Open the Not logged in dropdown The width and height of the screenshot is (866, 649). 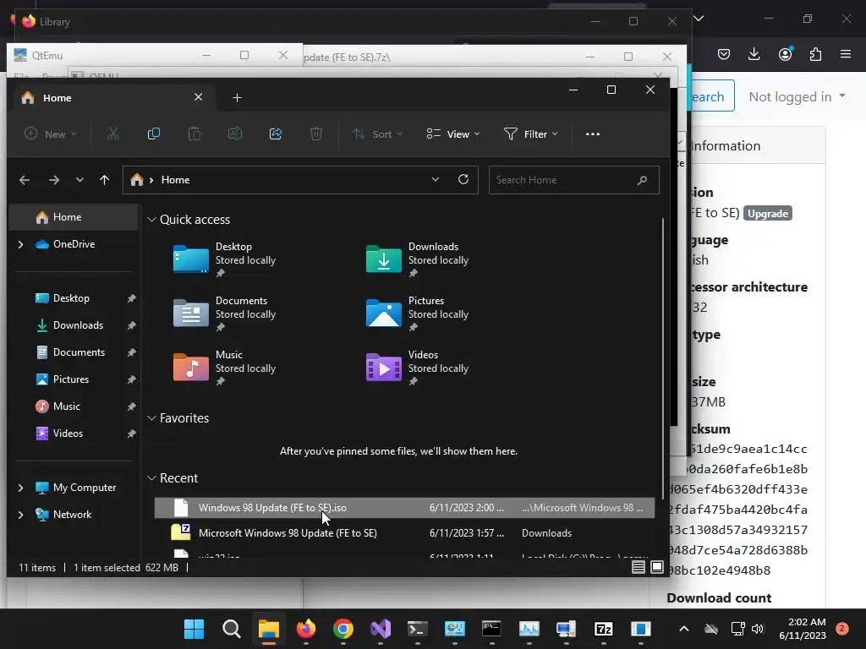point(797,96)
